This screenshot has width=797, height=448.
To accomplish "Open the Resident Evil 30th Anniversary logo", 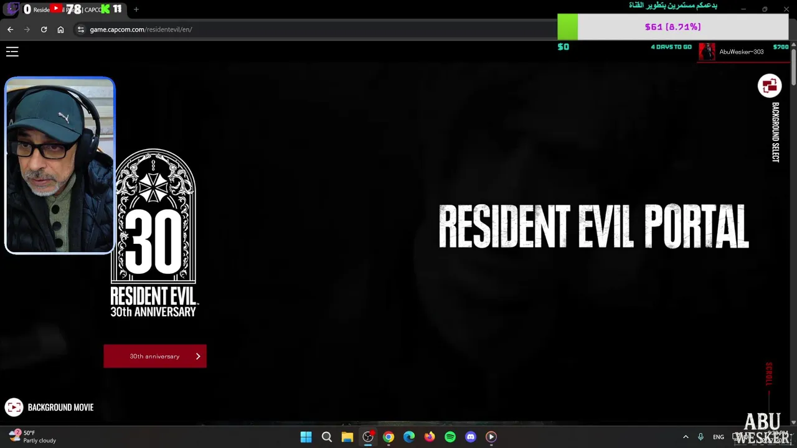I will (154, 233).
